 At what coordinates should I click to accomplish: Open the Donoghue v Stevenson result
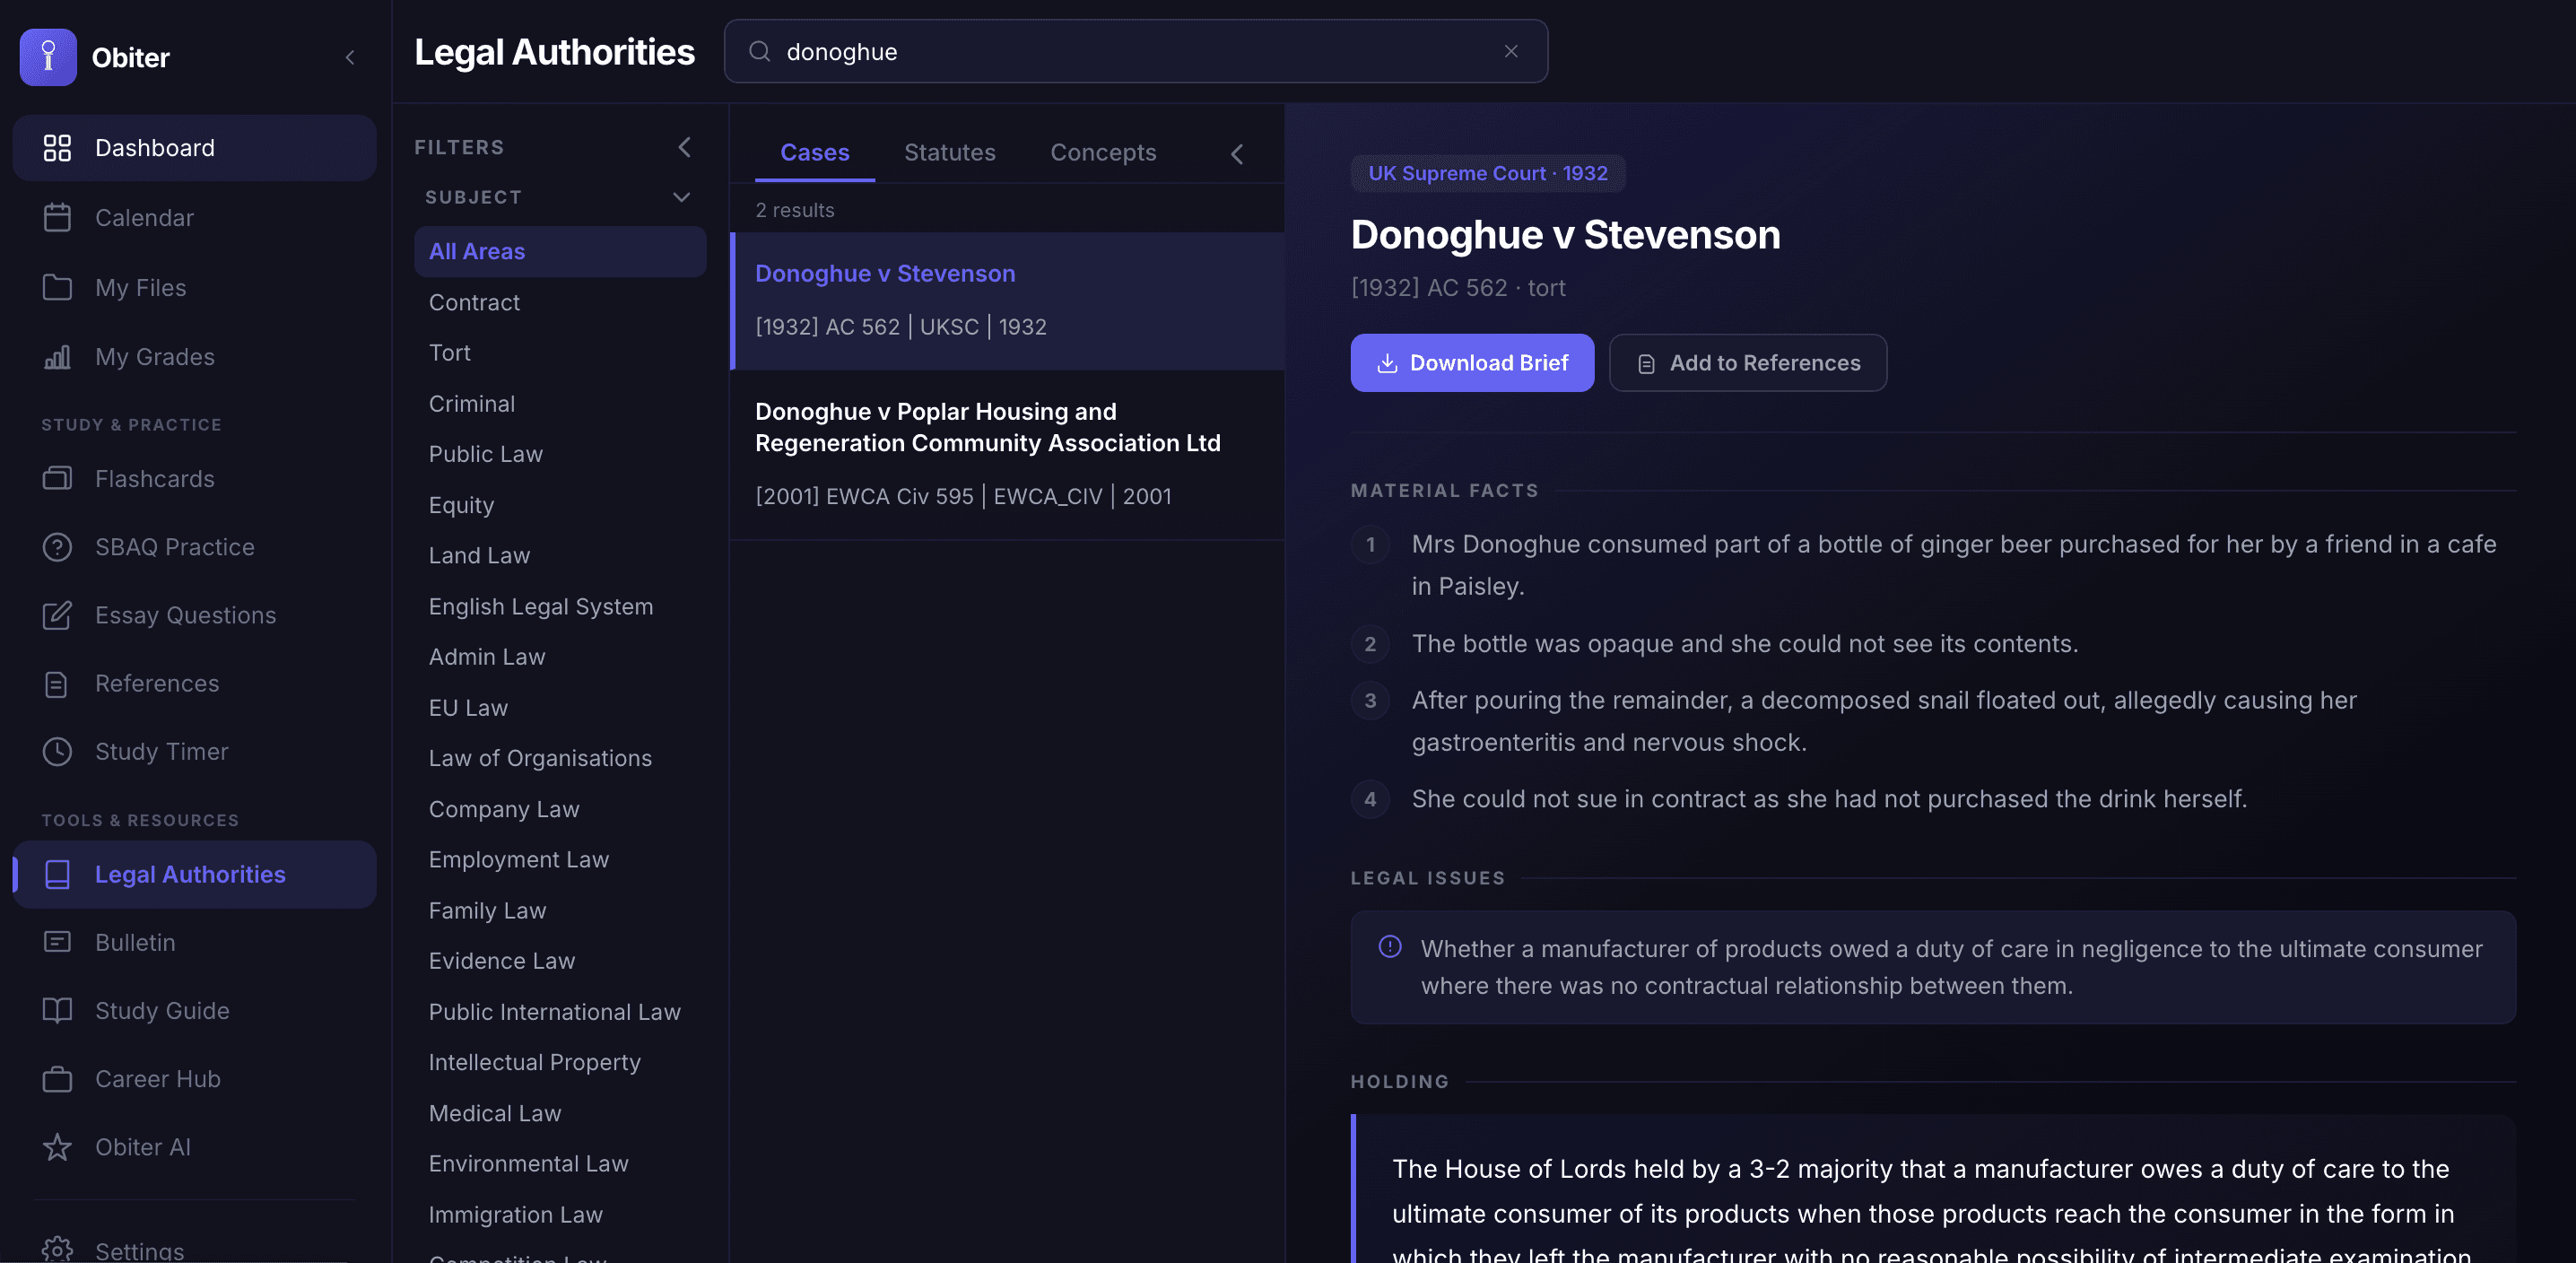(1008, 301)
